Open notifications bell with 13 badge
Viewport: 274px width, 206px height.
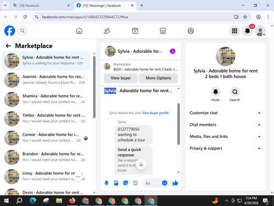248,31
